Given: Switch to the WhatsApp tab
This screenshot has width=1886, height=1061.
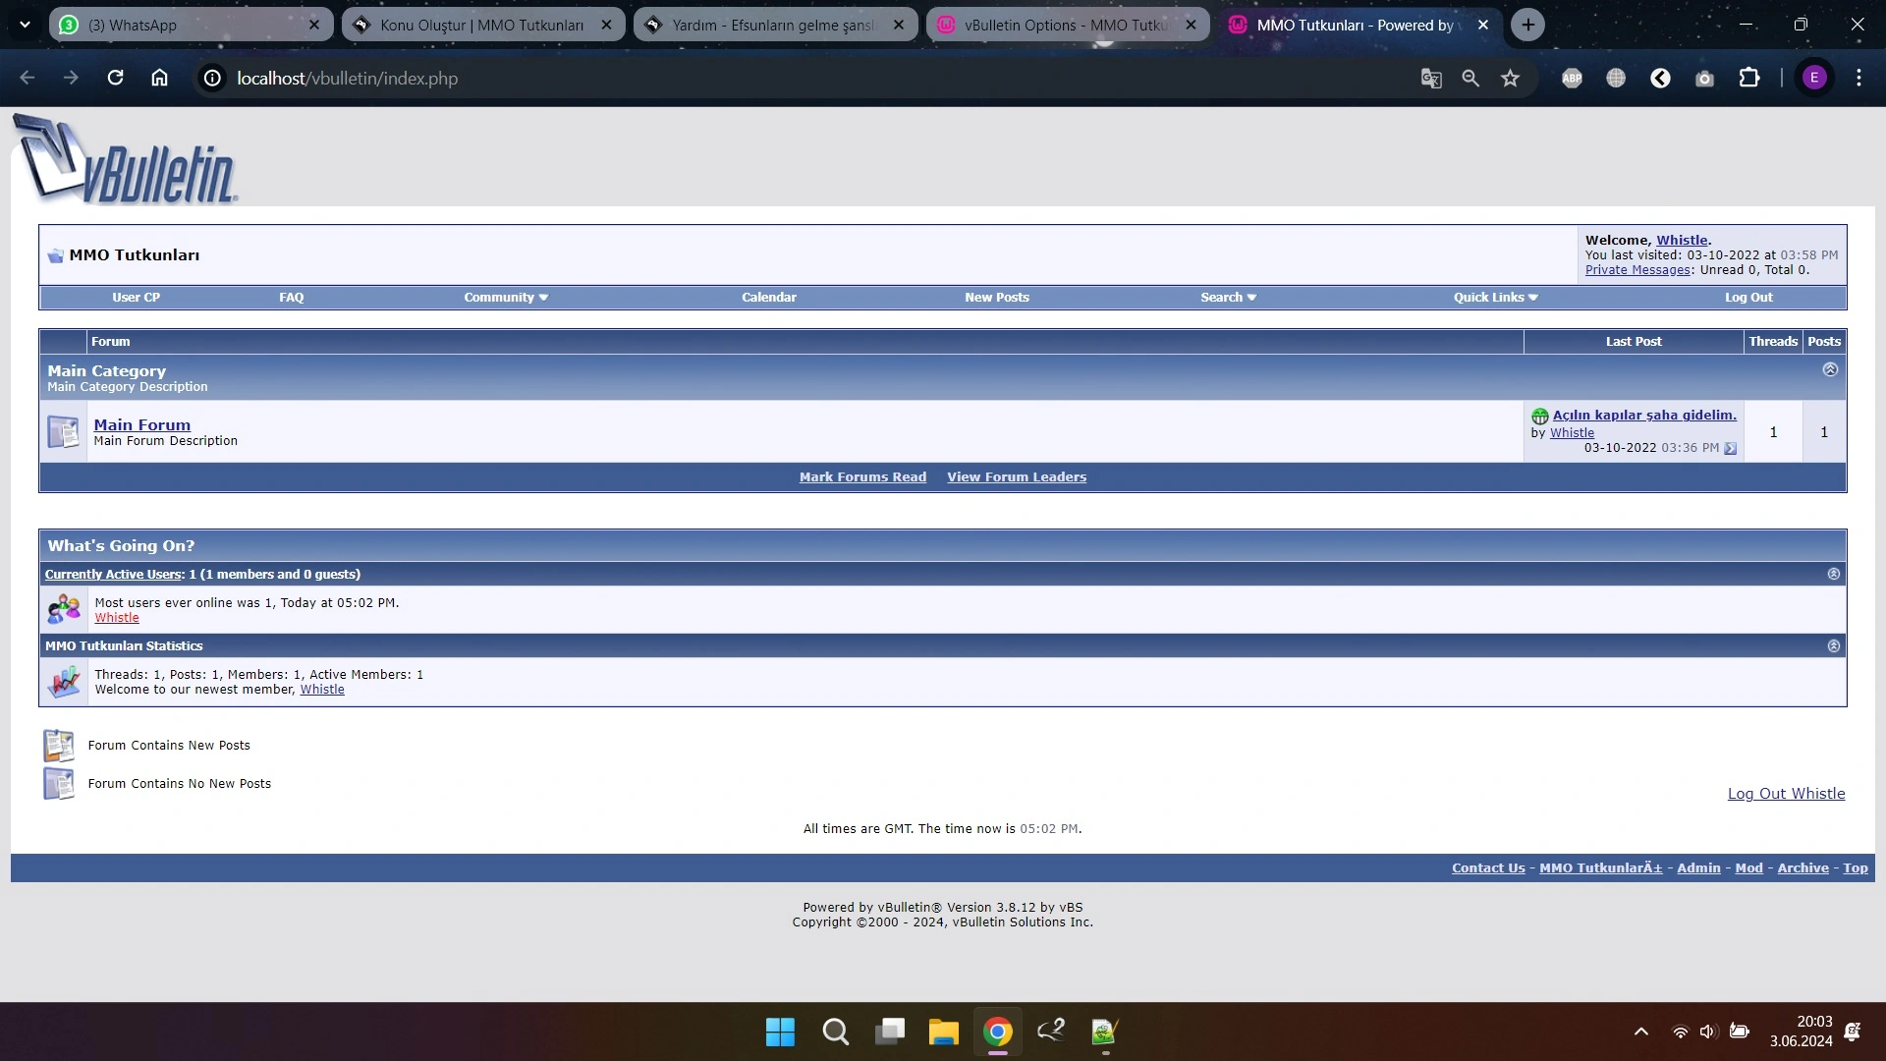Looking at the screenshot, I should click(177, 25).
